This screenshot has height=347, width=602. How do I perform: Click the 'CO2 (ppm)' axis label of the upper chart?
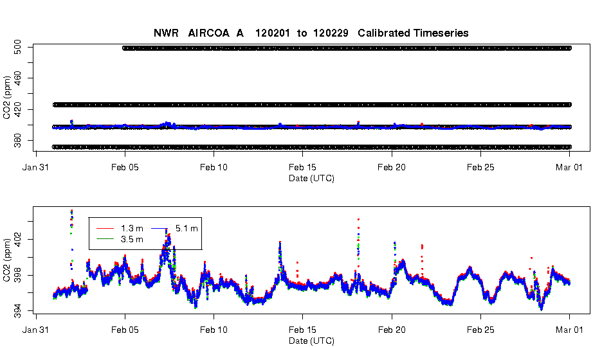(x=6, y=98)
